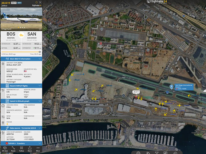Image resolution: width=206 pixels, height=154 pixels.
Task: Select the red JBU619 aircraft icon
Action: [136, 97]
